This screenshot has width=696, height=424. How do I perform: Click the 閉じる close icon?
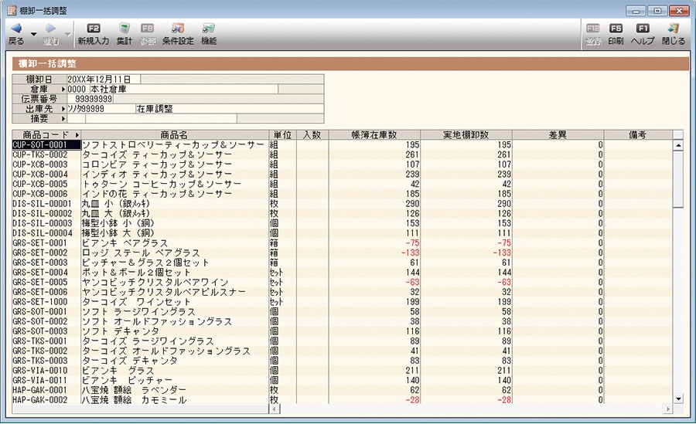[x=674, y=29]
